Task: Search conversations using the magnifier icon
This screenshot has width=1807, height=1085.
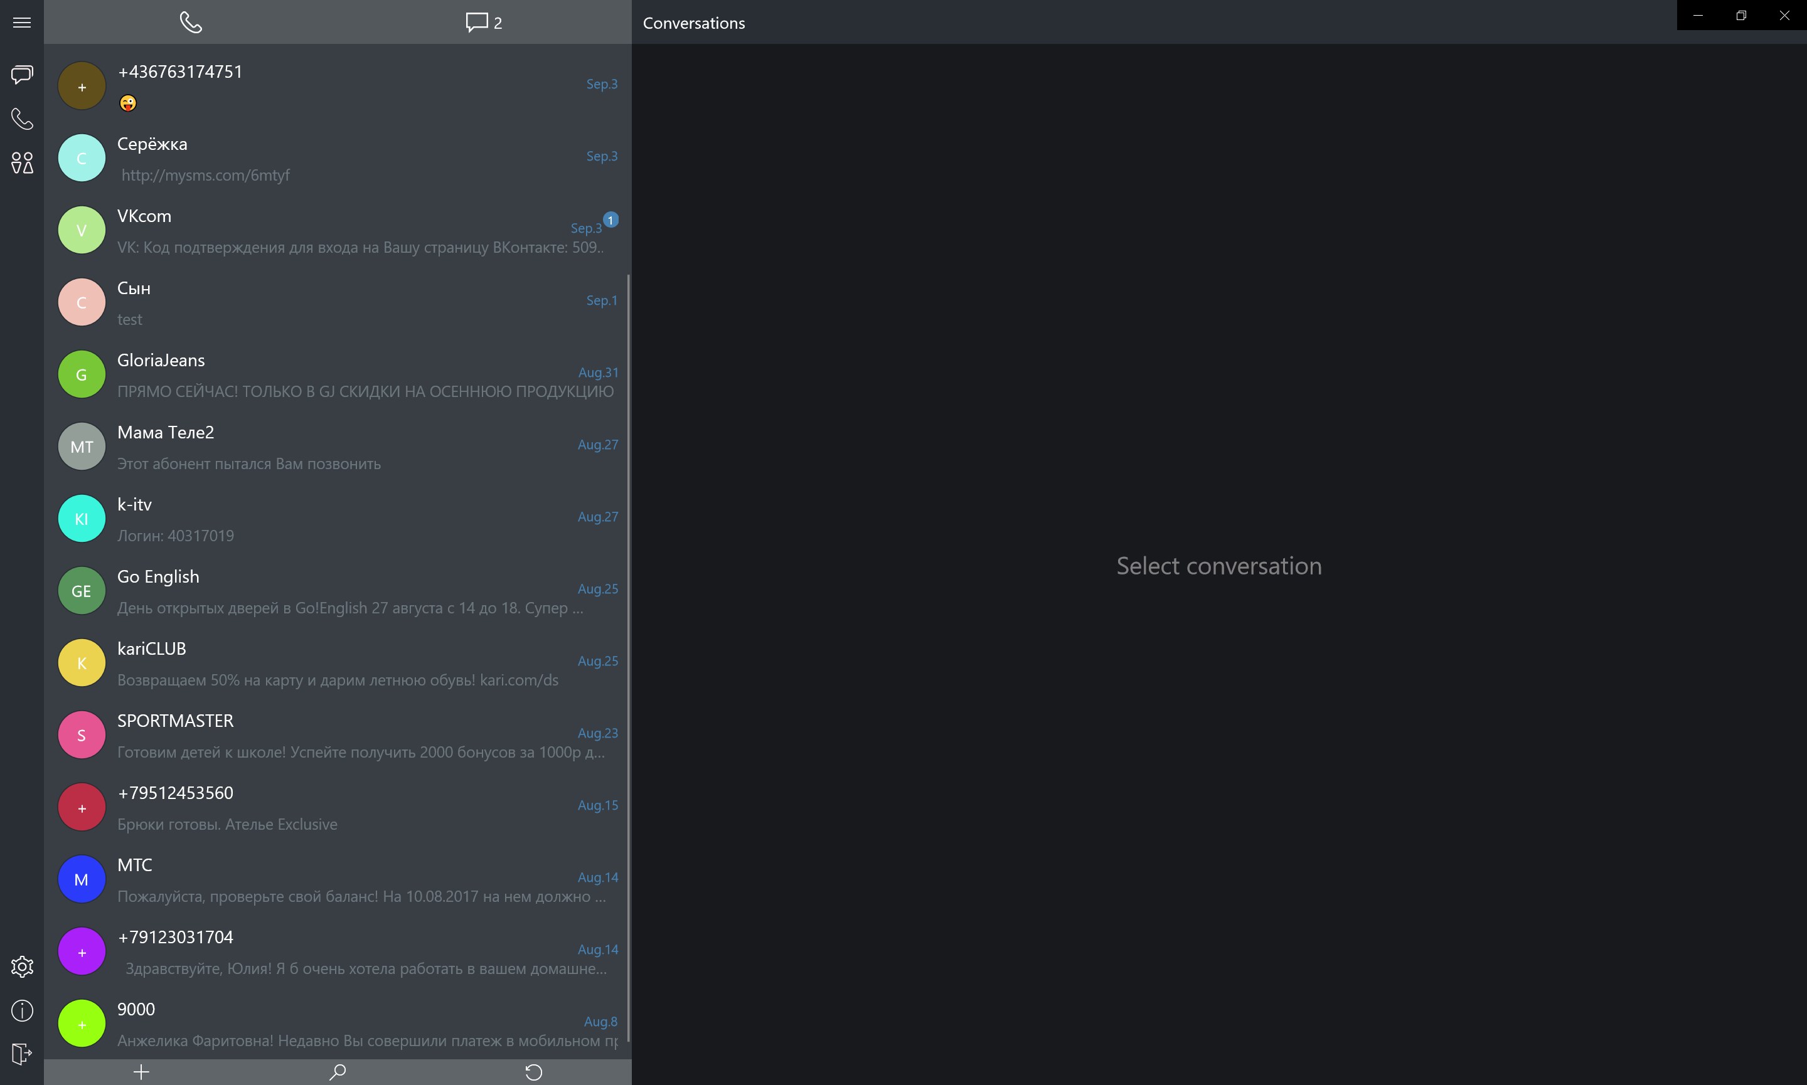Action: point(337,1072)
